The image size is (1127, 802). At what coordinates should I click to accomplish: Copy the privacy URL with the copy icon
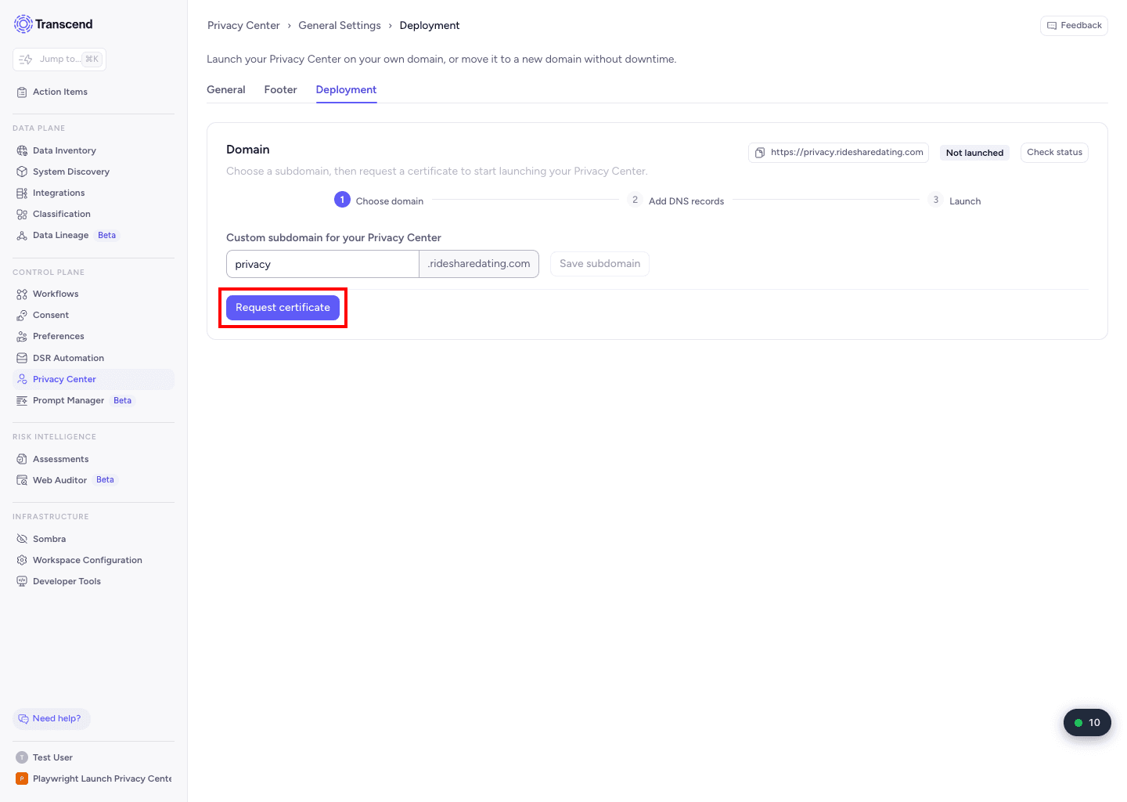coord(759,153)
